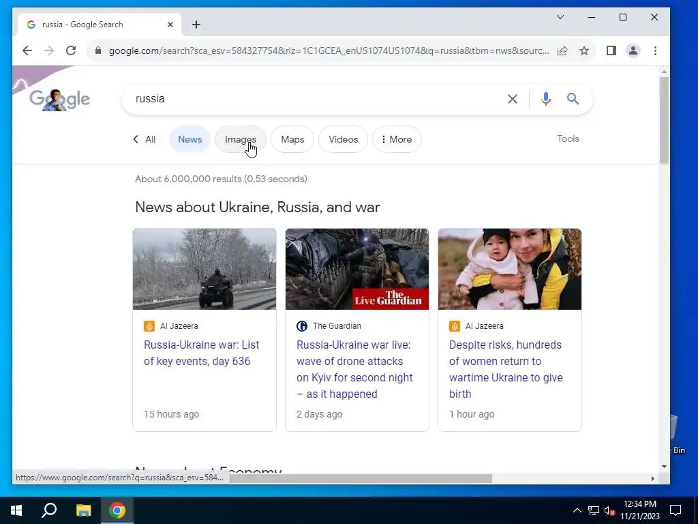This screenshot has width=698, height=524.
Task: Open tab search dropdown arrow
Action: click(x=560, y=17)
